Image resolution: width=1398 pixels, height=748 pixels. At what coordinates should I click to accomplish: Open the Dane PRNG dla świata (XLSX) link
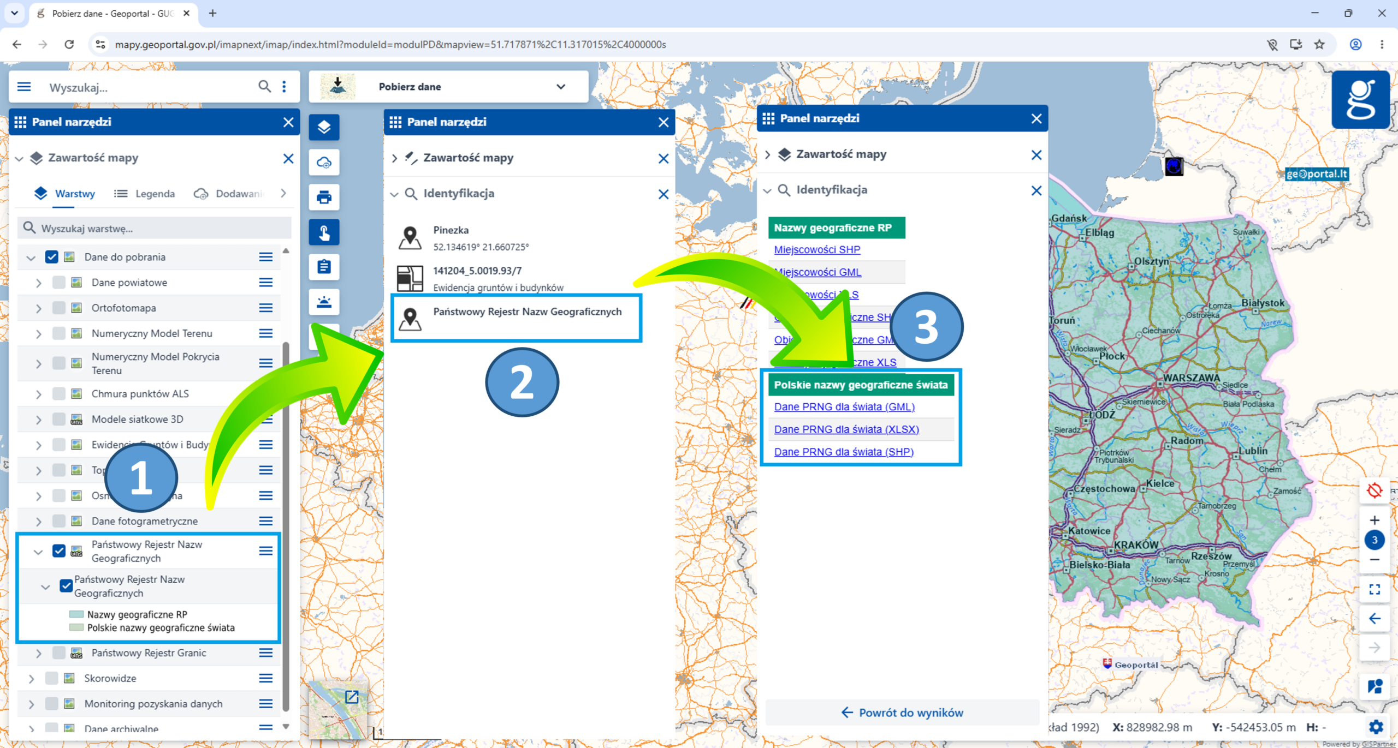pyautogui.click(x=846, y=429)
